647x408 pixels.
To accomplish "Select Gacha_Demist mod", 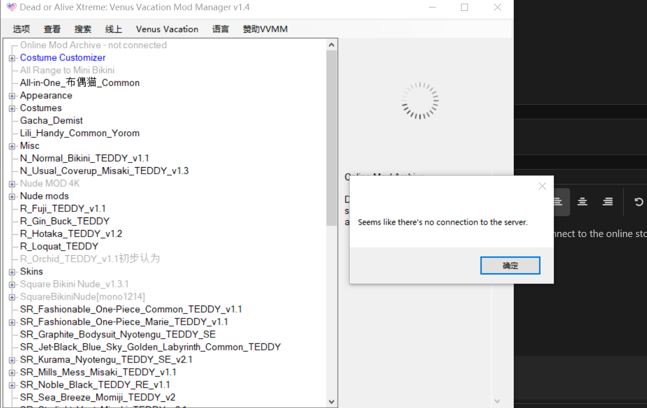I will click(x=51, y=121).
